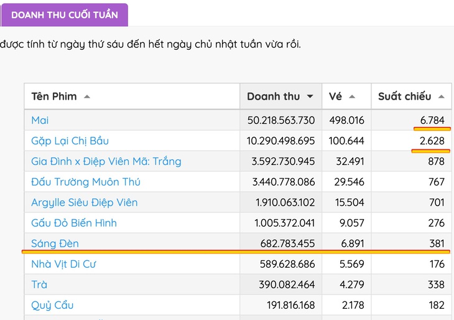Open the Quỷ Cẩu movie link
Viewport: 454px width, 320px height.
tap(52, 305)
